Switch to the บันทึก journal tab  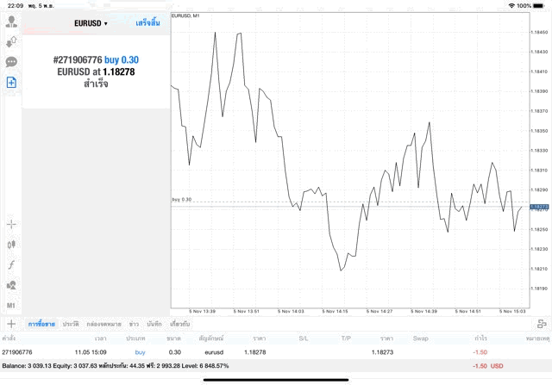154,324
